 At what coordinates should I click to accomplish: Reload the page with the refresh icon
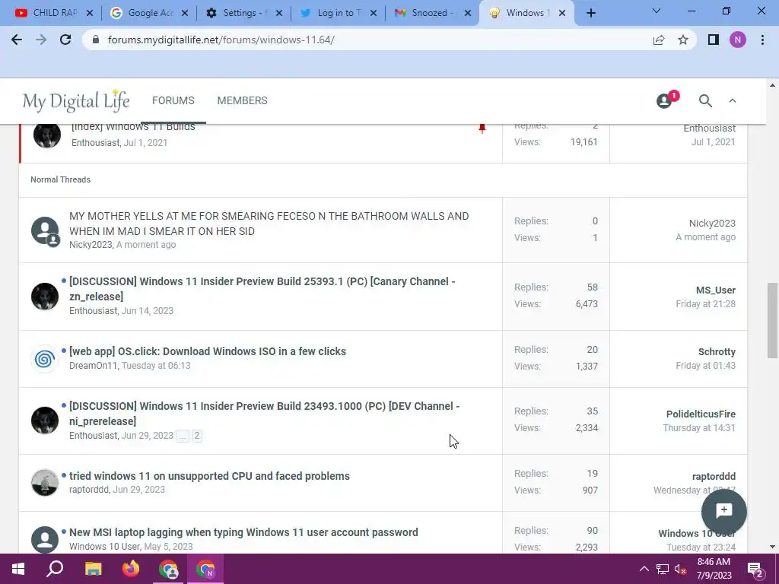pyautogui.click(x=65, y=40)
